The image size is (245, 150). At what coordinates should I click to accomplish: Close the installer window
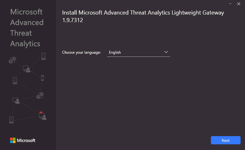(x=239, y=4)
